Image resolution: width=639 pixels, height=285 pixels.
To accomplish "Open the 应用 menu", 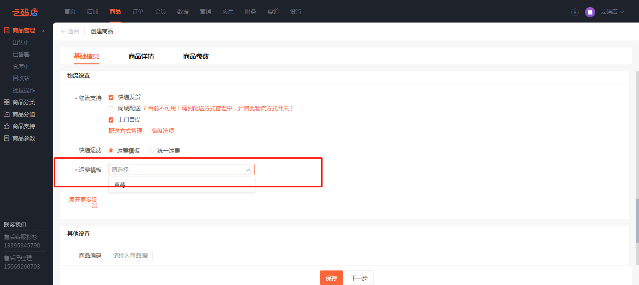I will pos(228,12).
